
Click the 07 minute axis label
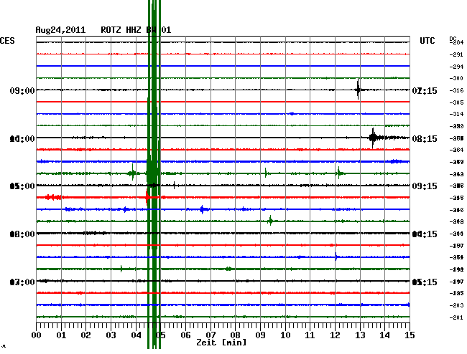(211, 335)
